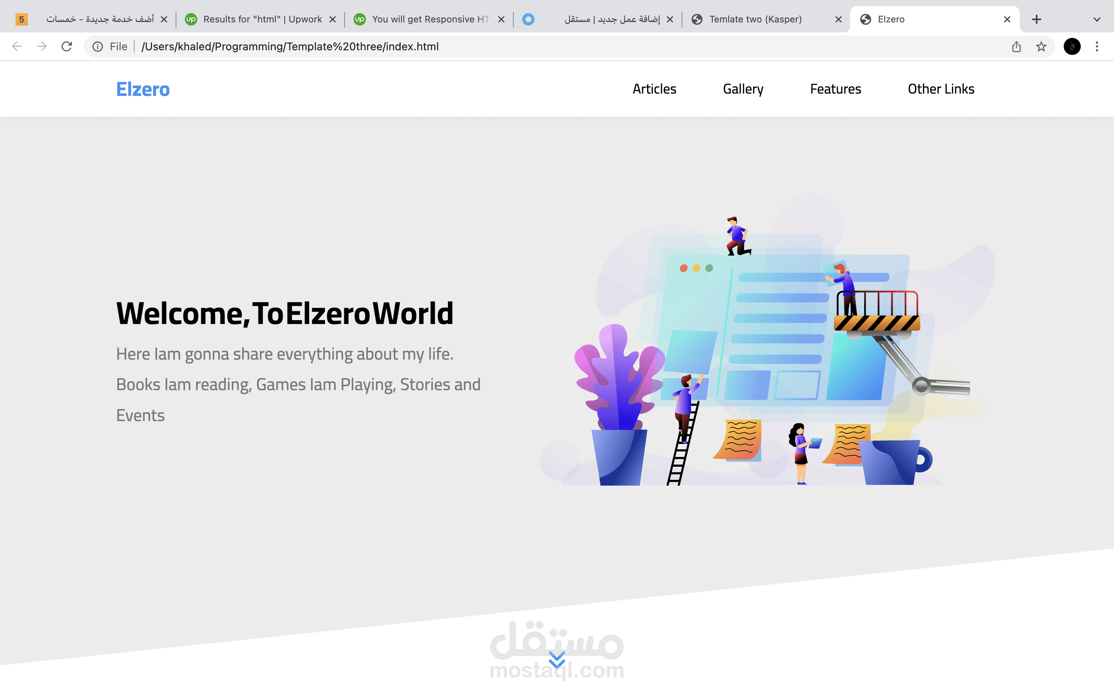The image size is (1114, 696).
Task: Expand the tab search dropdown arrow
Action: (x=1097, y=19)
